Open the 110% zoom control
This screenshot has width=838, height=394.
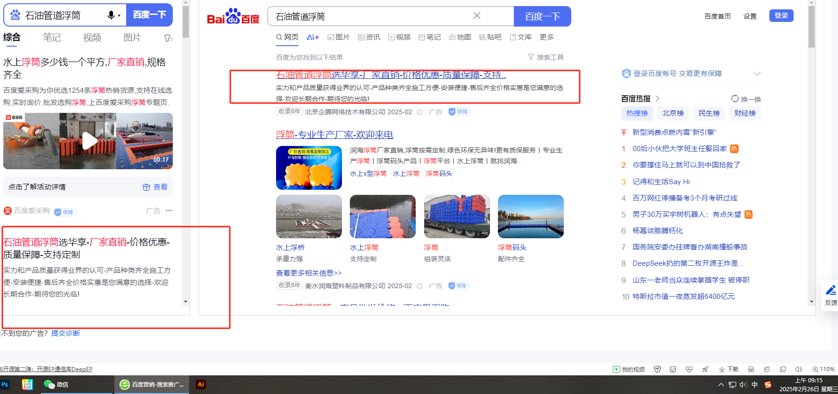[x=824, y=369]
